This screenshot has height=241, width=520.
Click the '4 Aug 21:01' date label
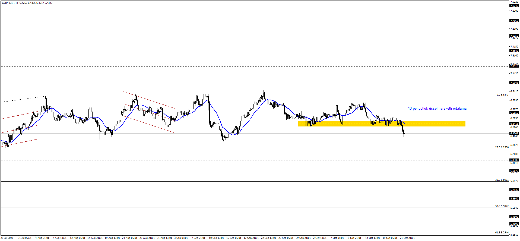point(42,238)
